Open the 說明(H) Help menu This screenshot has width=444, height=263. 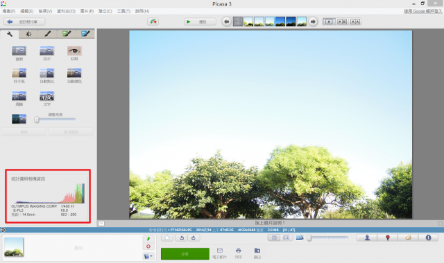(142, 11)
